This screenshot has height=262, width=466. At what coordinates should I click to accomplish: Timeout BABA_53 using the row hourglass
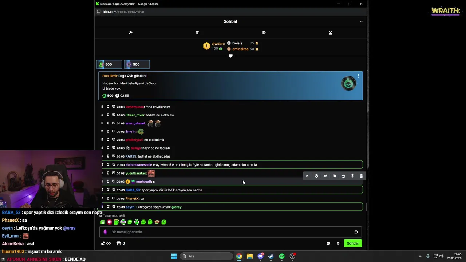(x=108, y=190)
